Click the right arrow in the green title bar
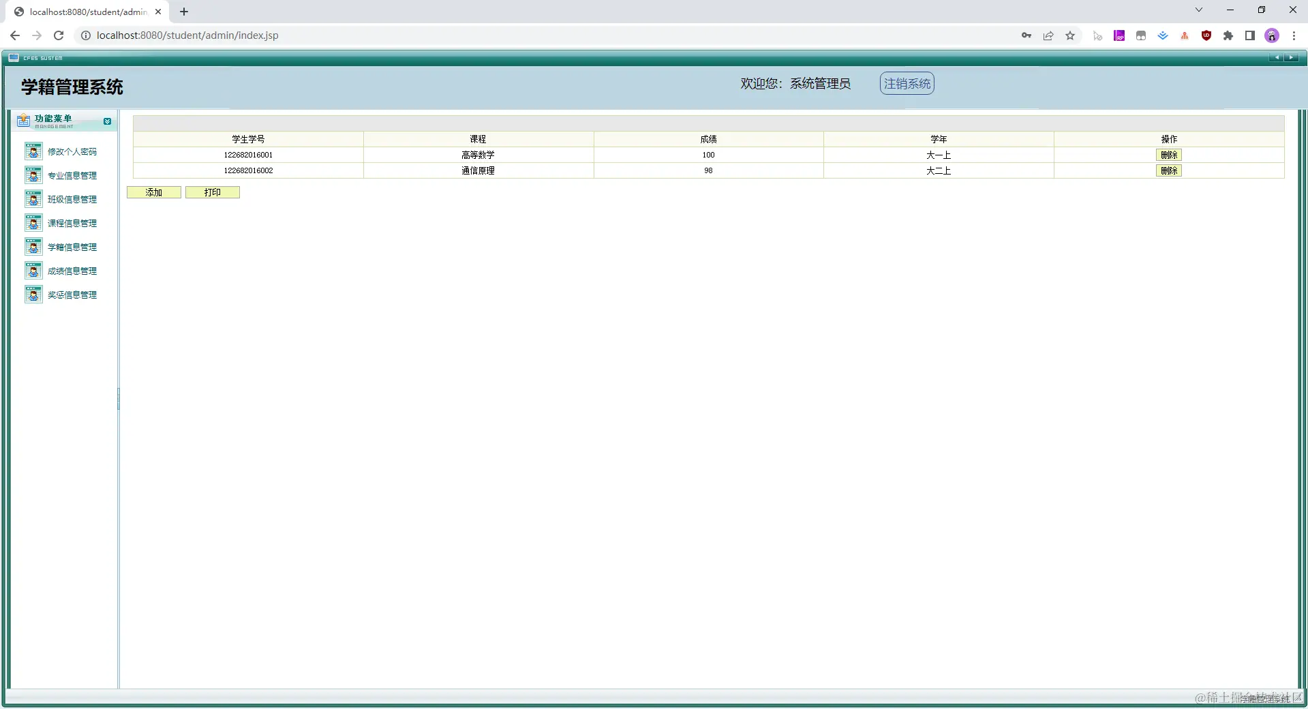 click(x=1291, y=58)
